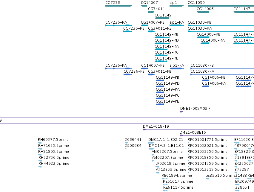Open protein CG11149-PA

tap(160, 92)
